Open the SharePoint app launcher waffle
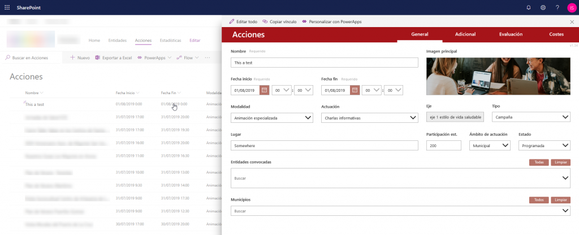 pyautogui.click(x=7, y=7)
